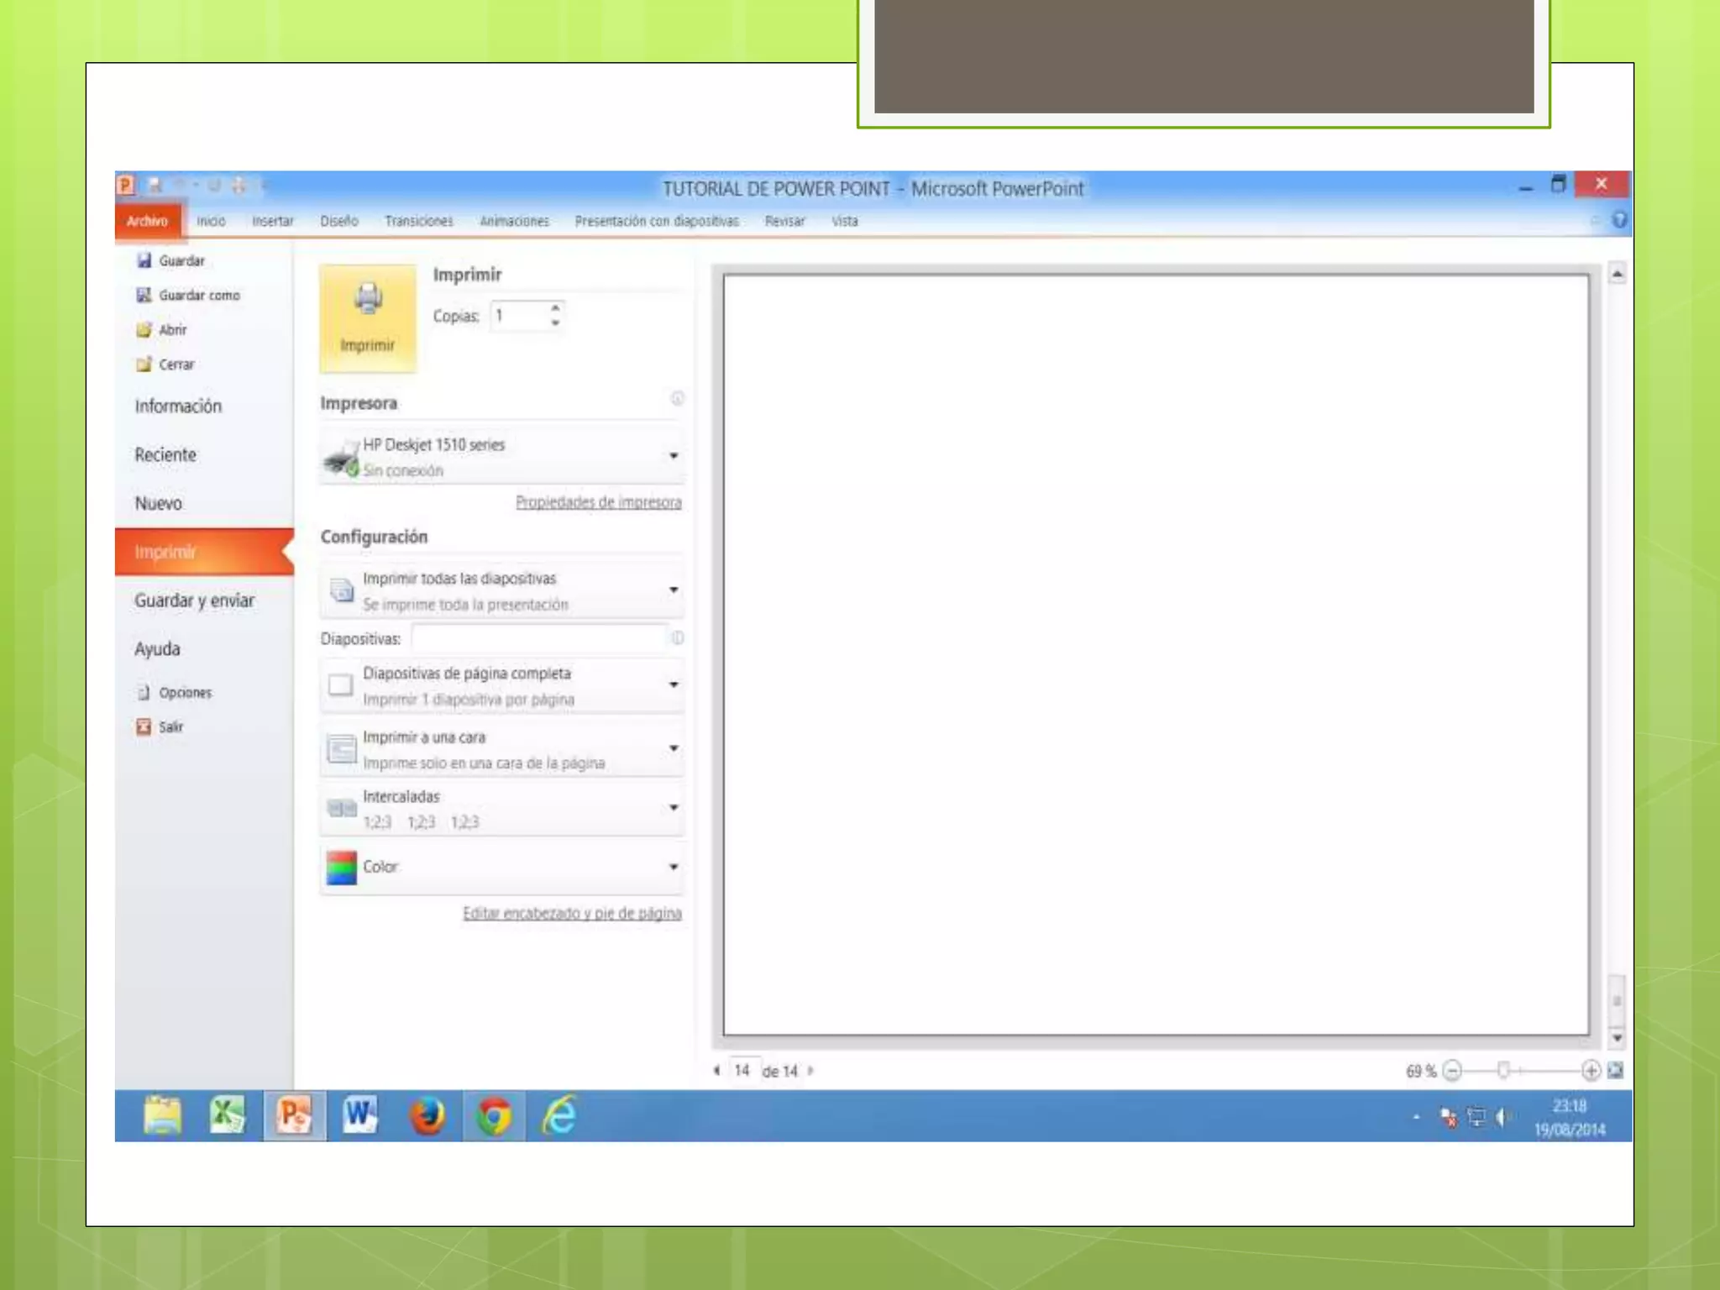1720x1290 pixels.
Task: Go to the previous preview page arrow
Action: pos(716,1070)
